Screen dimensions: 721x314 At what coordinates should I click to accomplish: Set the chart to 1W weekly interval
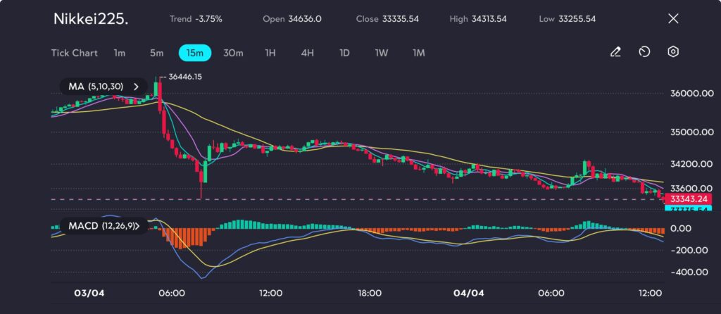coord(381,53)
